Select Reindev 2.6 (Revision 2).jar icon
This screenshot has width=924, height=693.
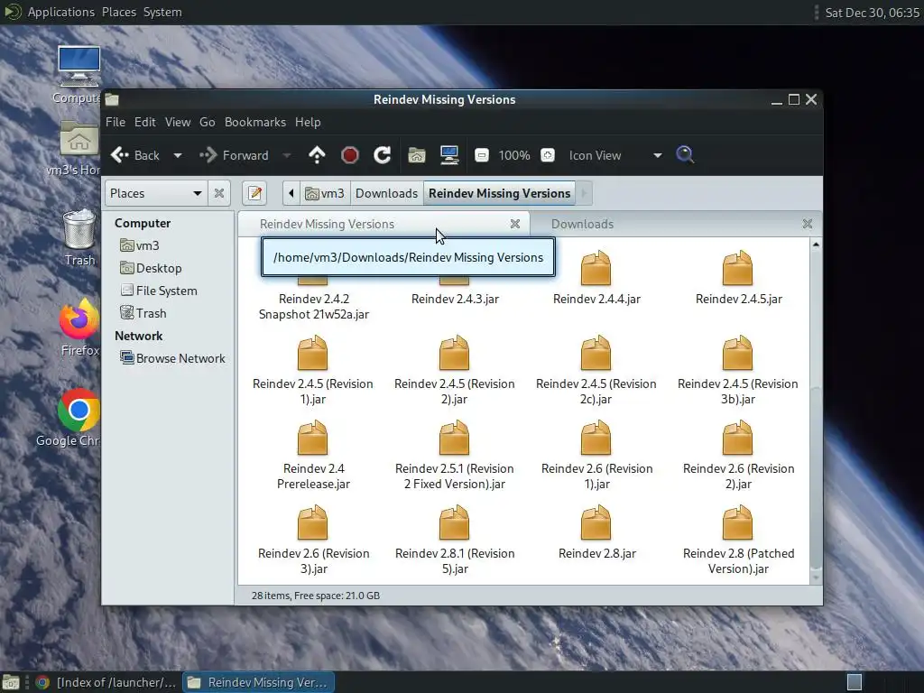(738, 438)
